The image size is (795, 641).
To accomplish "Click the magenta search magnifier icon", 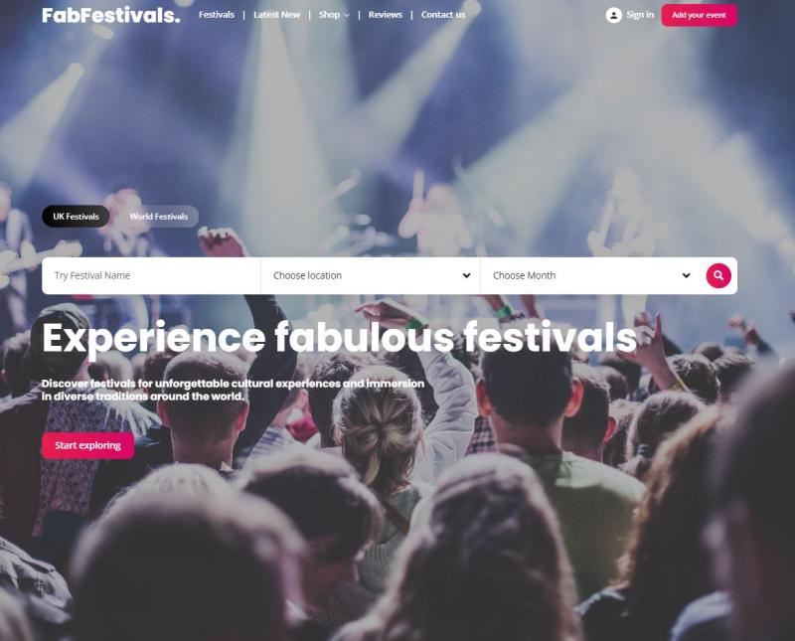I will click(x=718, y=275).
